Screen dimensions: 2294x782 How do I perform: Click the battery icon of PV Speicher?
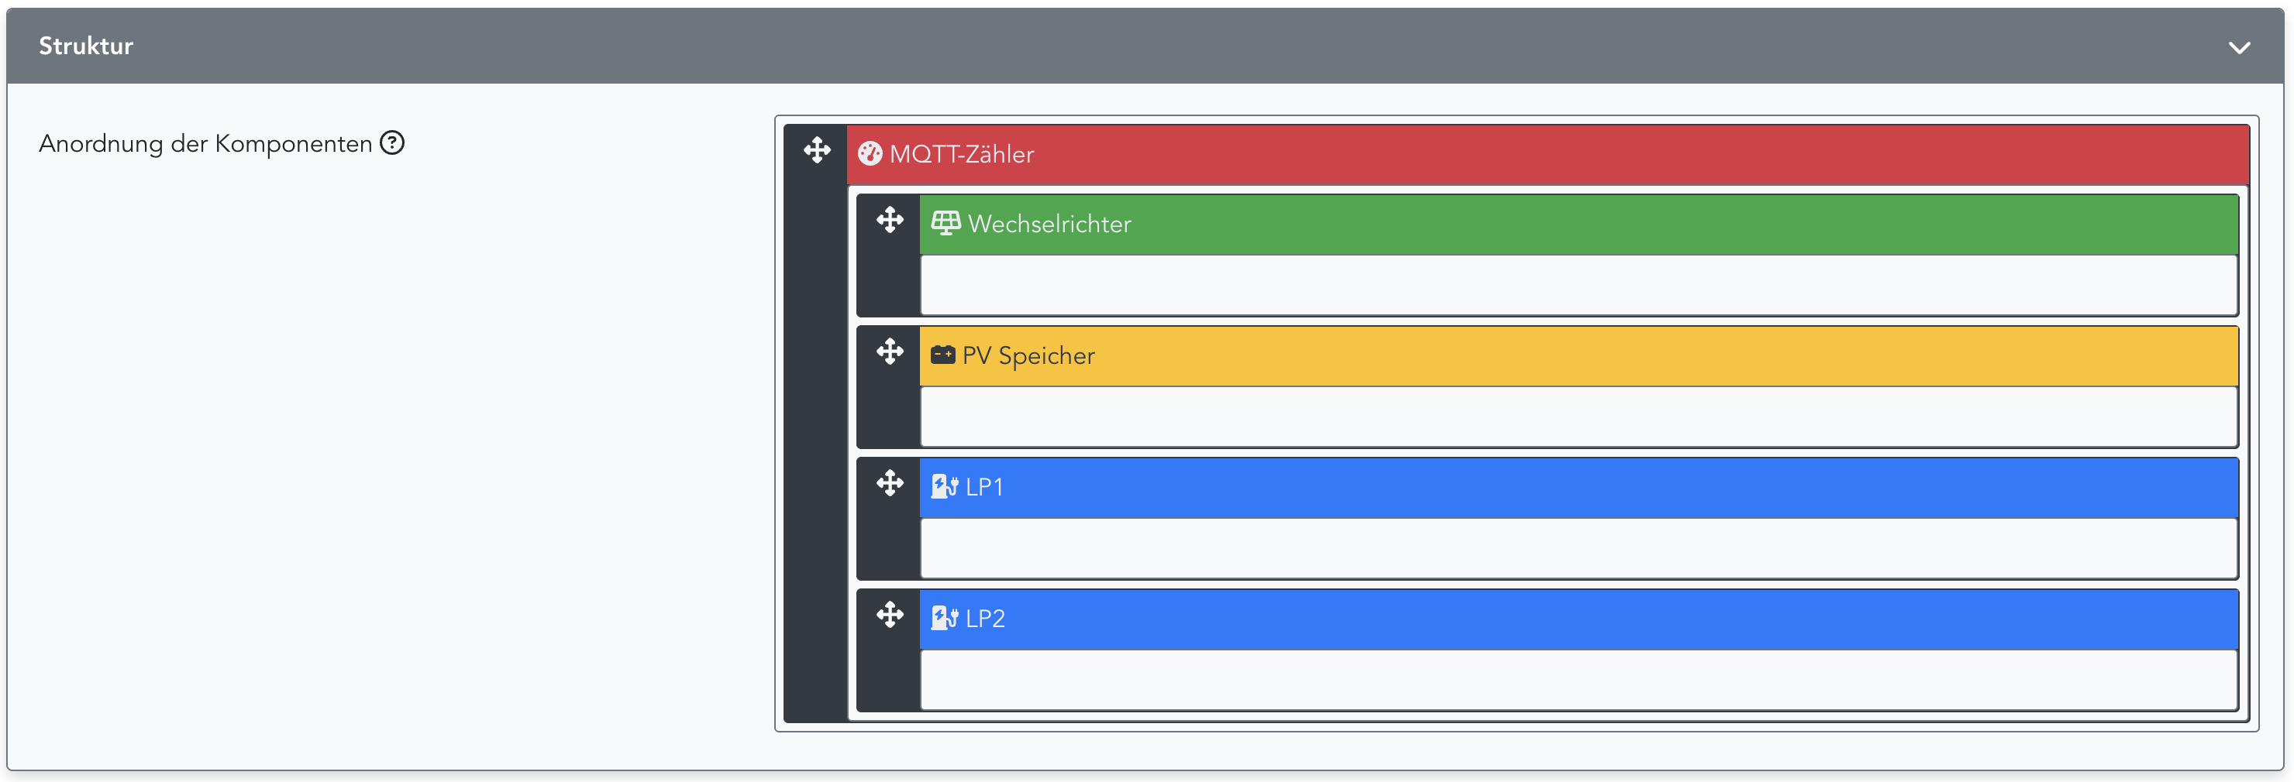[x=943, y=355]
